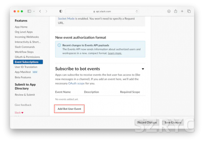Select OAuth & Permissions in sidebar
This screenshot has height=142, width=204.
(x=27, y=57)
